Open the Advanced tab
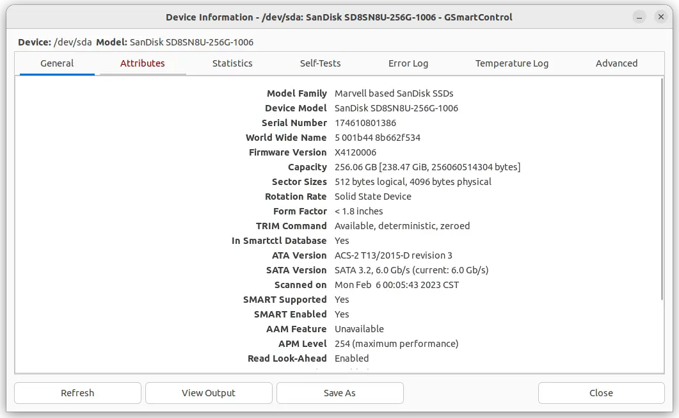Screen dimensions: 679x418 pyautogui.click(x=616, y=63)
